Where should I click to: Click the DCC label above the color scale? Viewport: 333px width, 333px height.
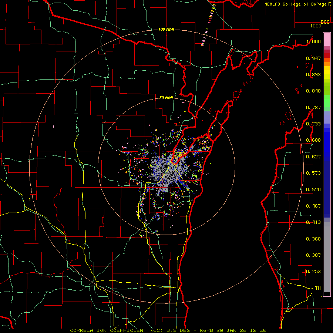coord(325,22)
